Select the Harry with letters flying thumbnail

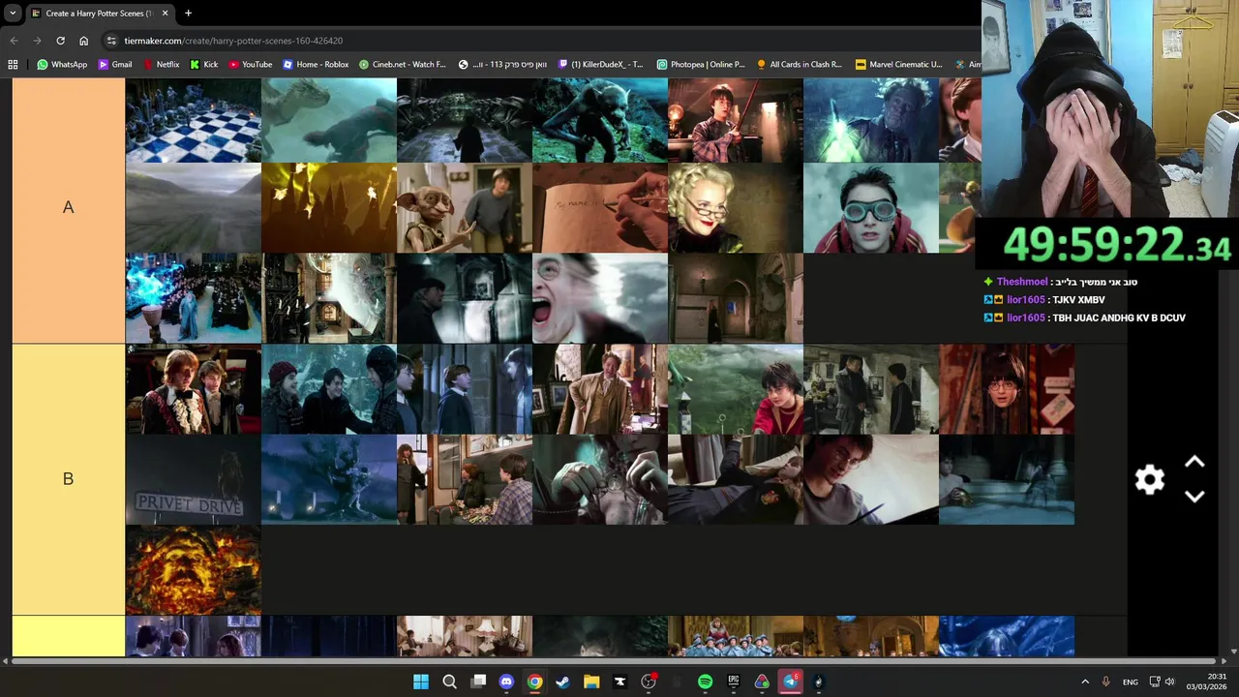[1007, 389]
